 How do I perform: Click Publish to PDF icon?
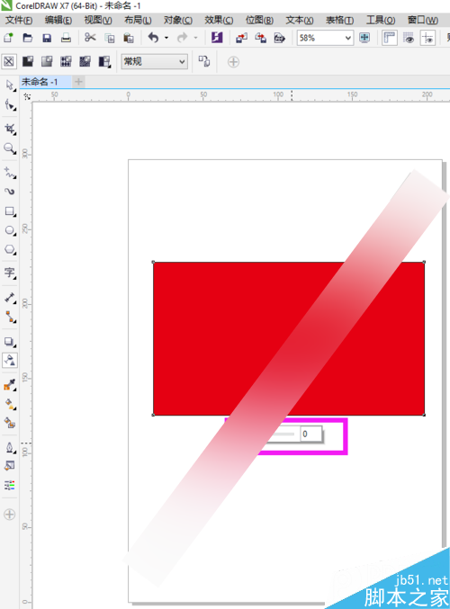point(280,38)
